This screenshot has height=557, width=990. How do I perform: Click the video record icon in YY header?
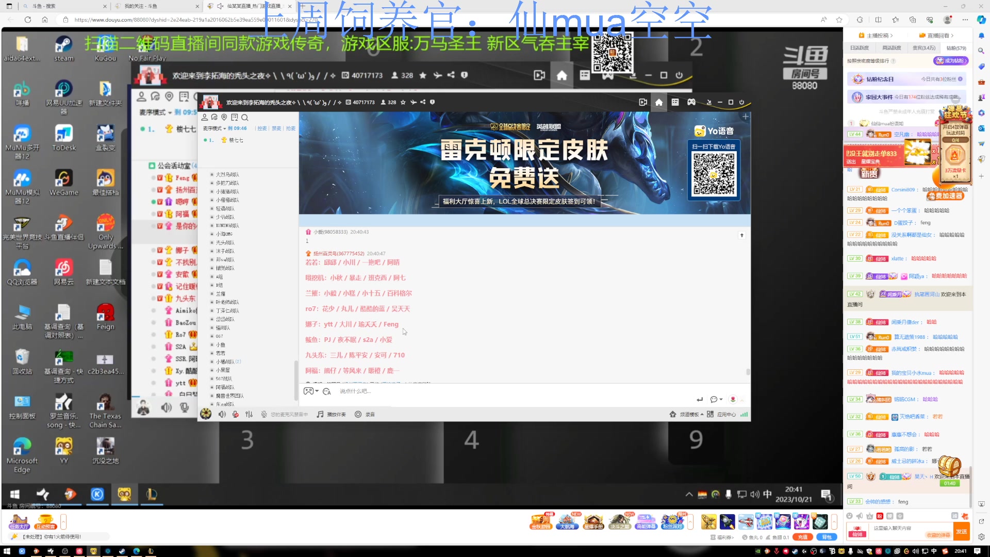(642, 102)
